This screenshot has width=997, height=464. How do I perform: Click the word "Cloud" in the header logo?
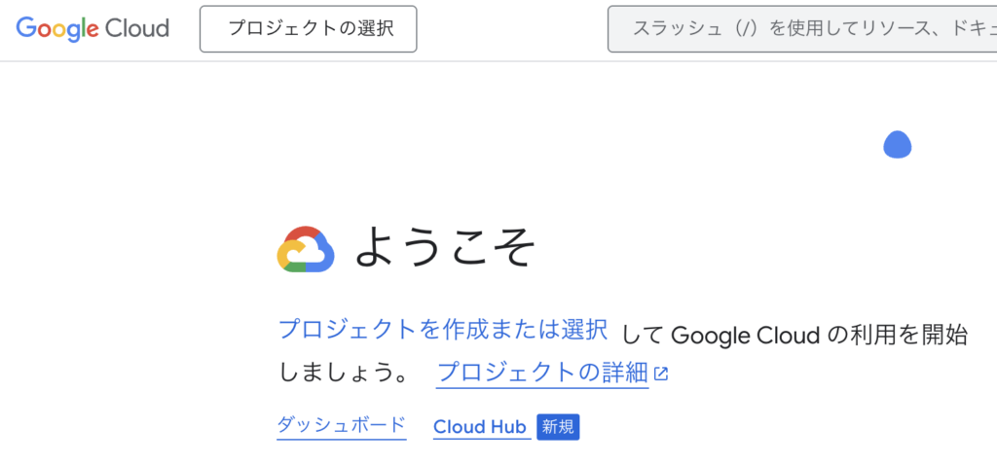pos(137,28)
